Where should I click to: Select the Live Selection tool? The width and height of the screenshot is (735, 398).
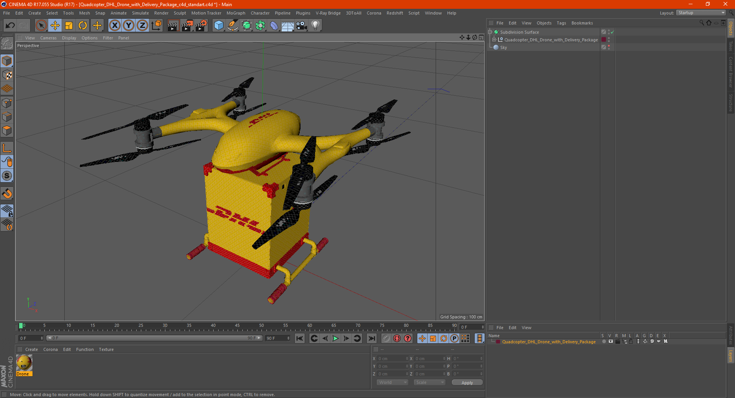41,26
